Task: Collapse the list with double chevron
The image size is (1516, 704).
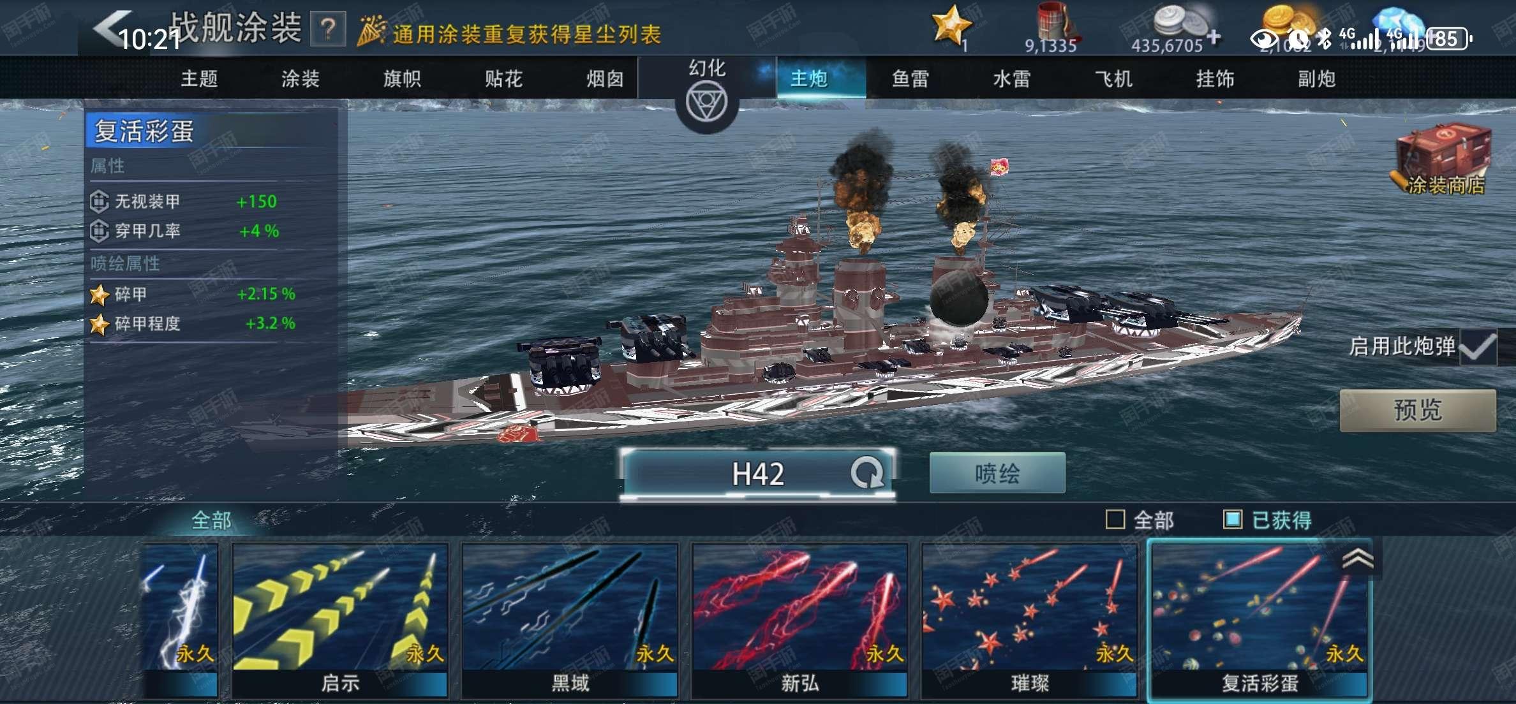Action: click(1357, 559)
